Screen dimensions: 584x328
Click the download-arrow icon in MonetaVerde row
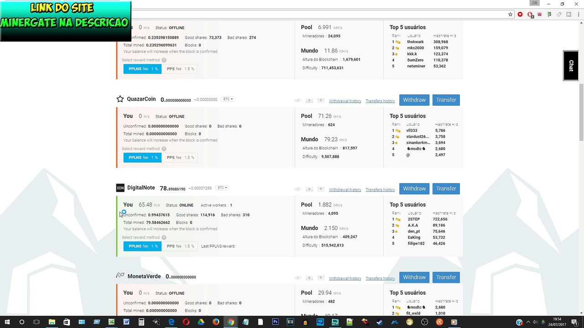pos(321,278)
